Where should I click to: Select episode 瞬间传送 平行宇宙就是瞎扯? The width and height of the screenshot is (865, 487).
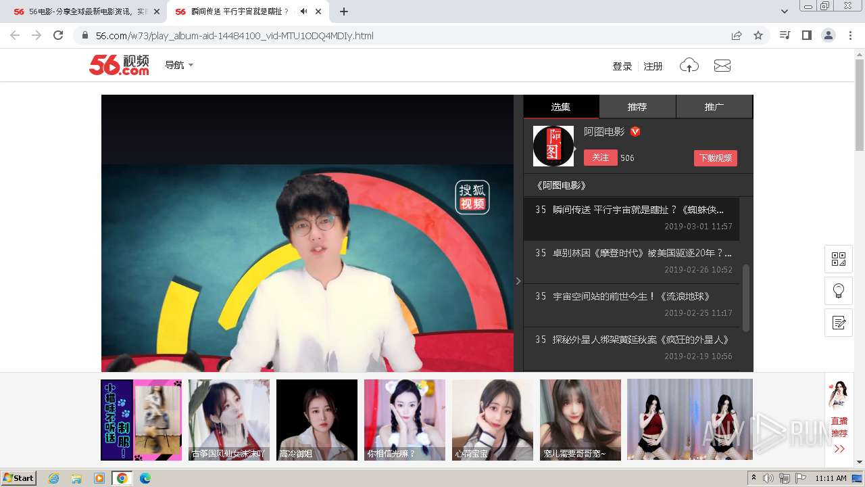pyautogui.click(x=631, y=218)
